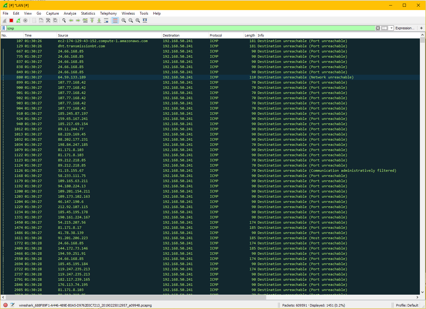Open capture options gear icon
Screen dimensions: 426x309
coord(25,20)
